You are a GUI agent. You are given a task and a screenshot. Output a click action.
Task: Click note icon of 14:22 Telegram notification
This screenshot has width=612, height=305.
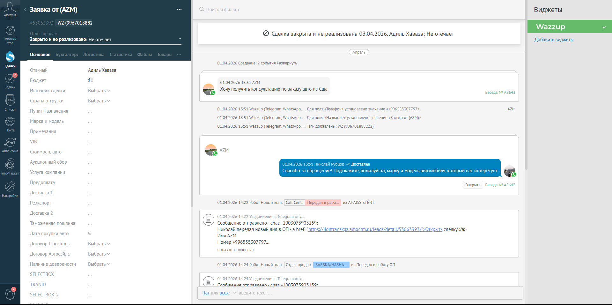(208, 219)
